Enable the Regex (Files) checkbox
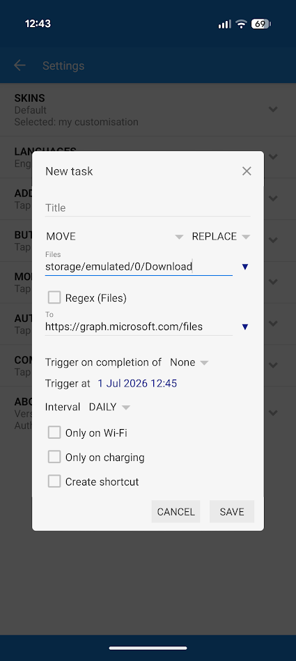The image size is (296, 661). click(54, 298)
